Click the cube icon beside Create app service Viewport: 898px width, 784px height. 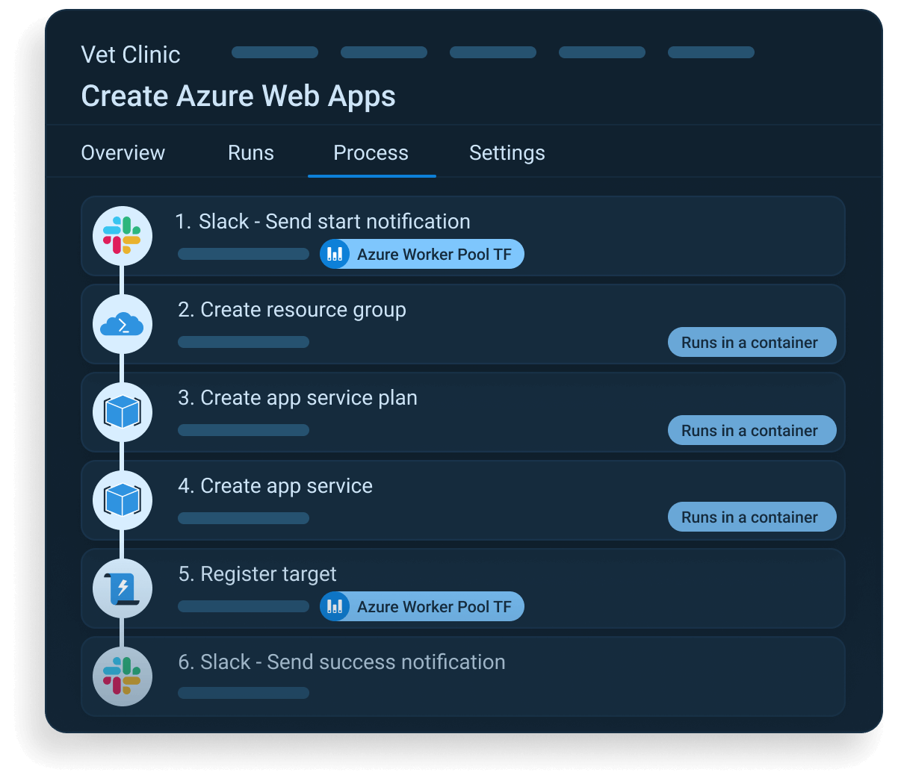click(x=122, y=500)
